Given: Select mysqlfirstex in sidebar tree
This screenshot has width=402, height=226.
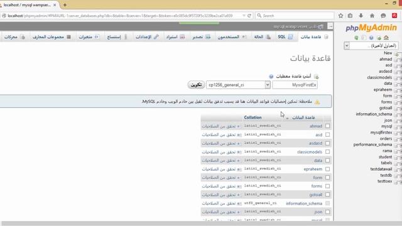Looking at the screenshot, I should [x=381, y=132].
